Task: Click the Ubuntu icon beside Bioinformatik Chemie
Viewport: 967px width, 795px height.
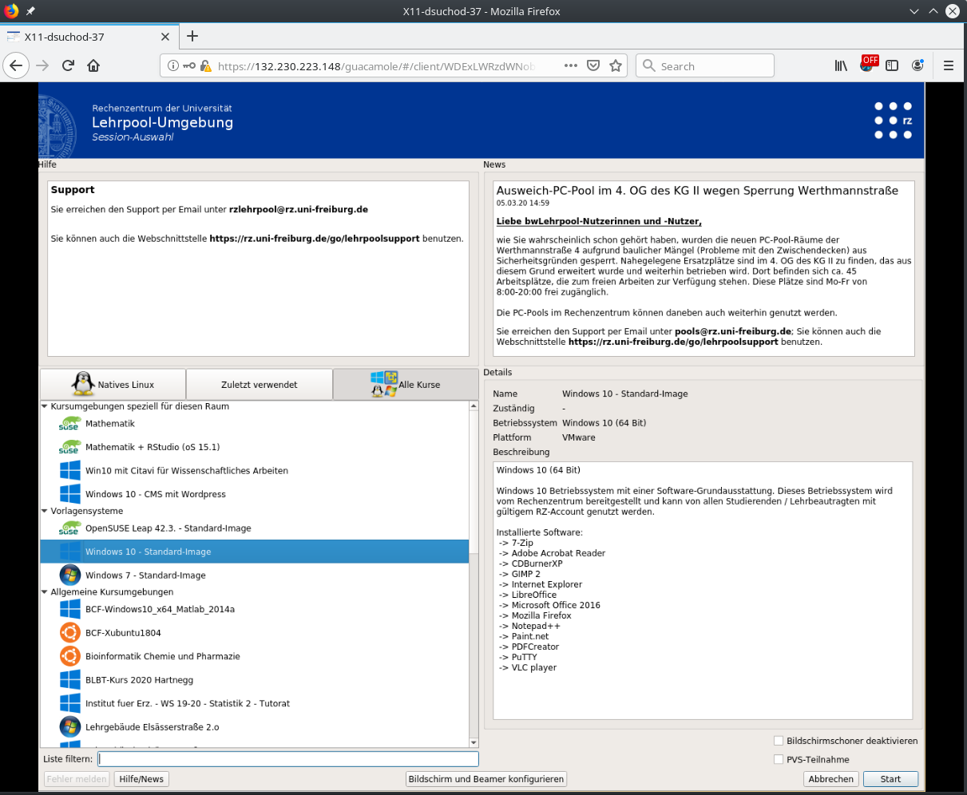Action: (x=70, y=656)
